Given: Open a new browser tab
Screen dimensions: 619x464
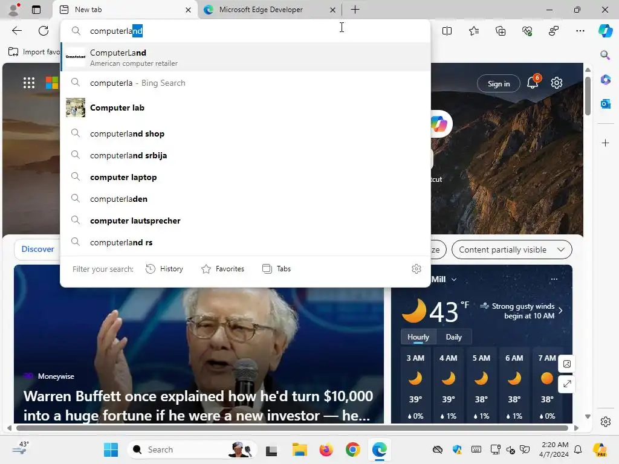Looking at the screenshot, I should [x=355, y=10].
